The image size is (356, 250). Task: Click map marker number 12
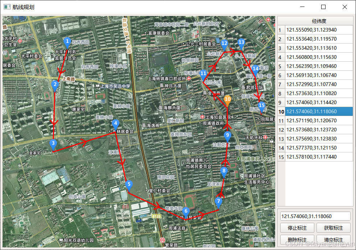224,45
